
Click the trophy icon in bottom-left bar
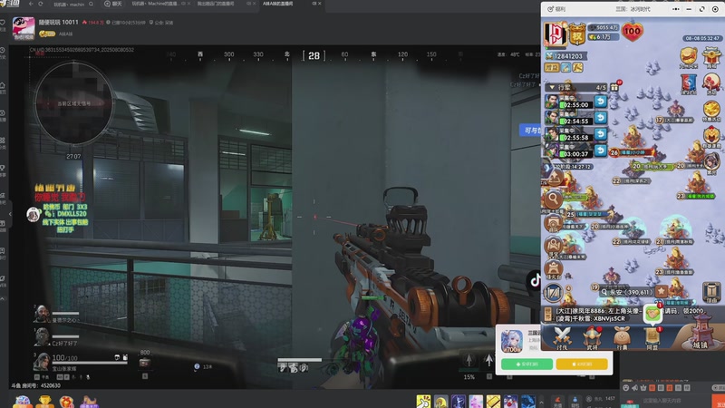tap(43, 402)
